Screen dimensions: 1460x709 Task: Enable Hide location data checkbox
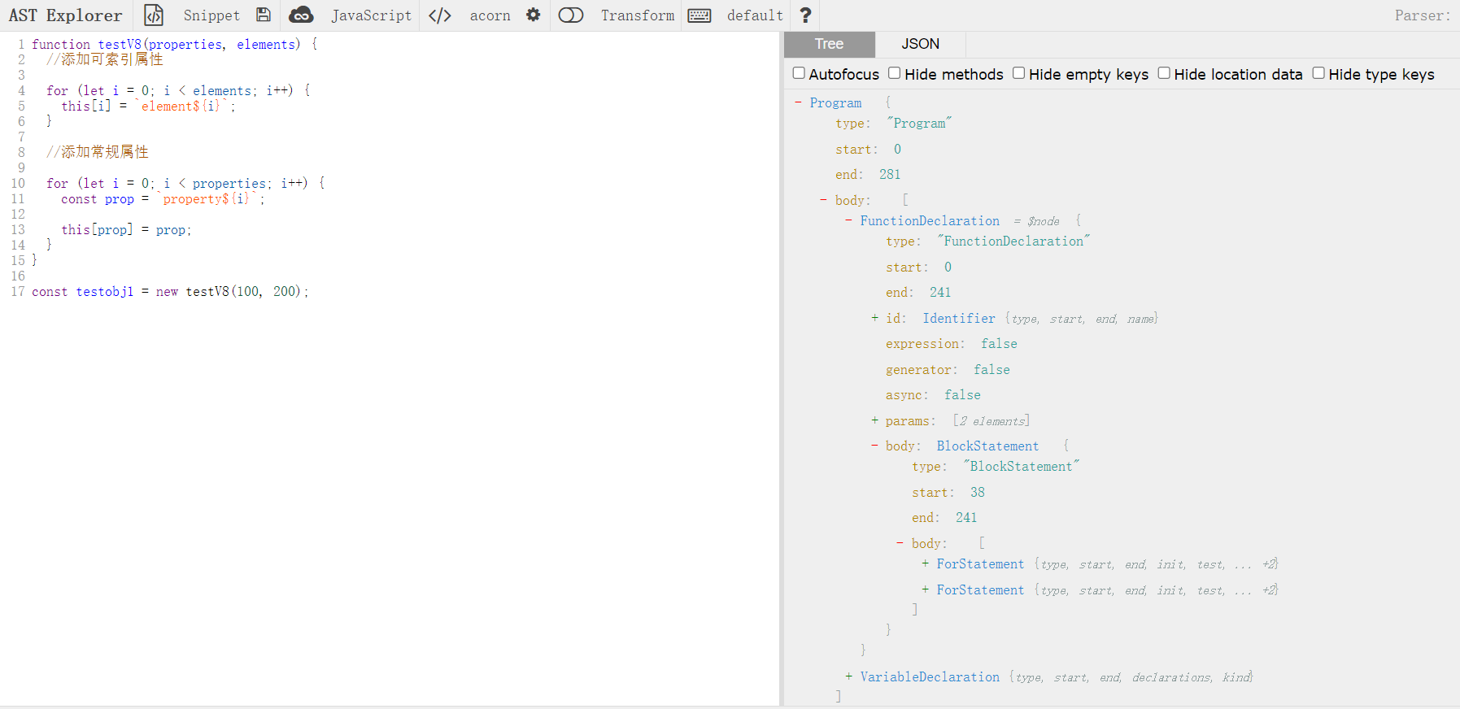click(1164, 73)
